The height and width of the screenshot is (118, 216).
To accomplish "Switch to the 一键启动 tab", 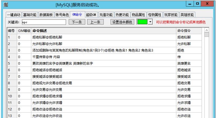I will pyautogui.click(x=13, y=15).
